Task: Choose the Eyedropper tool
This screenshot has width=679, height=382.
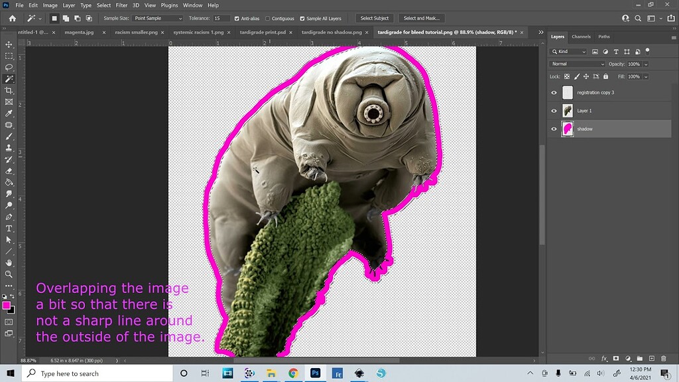Action: 9,113
